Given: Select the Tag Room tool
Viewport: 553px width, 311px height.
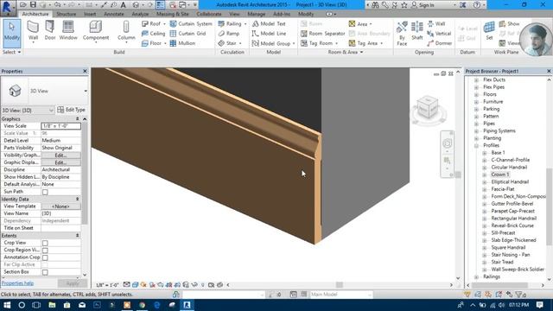Looking at the screenshot, I should pyautogui.click(x=319, y=43).
